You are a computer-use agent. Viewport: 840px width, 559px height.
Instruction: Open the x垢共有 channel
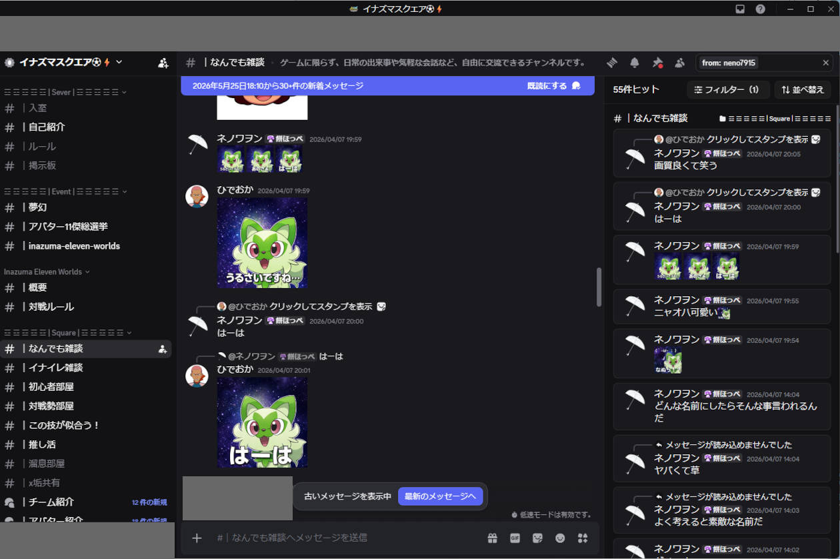pyautogui.click(x=86, y=483)
